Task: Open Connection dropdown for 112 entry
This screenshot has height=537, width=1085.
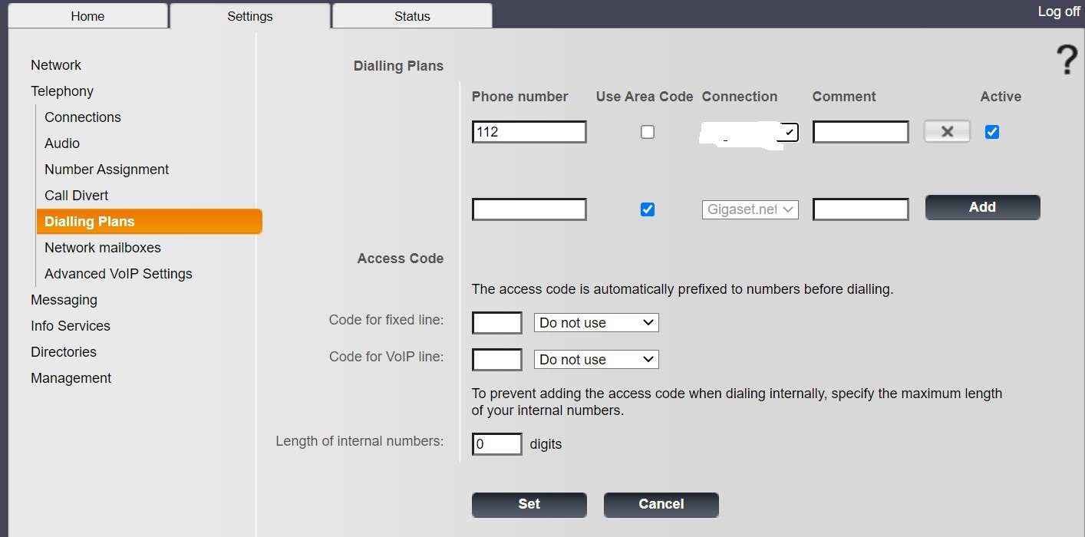Action: [x=750, y=133]
